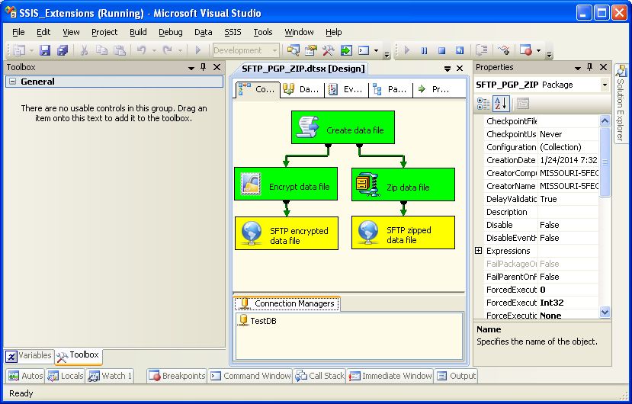This screenshot has height=404, width=632.
Task: Select the Encrypt data file task
Action: click(x=286, y=184)
